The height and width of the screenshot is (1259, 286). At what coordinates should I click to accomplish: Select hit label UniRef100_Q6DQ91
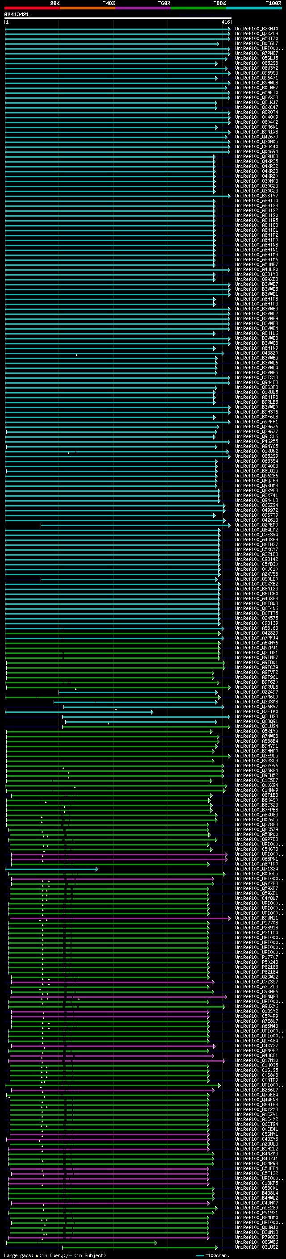[x=257, y=721]
